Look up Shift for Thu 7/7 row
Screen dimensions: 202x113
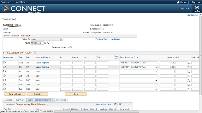pos(189,67)
